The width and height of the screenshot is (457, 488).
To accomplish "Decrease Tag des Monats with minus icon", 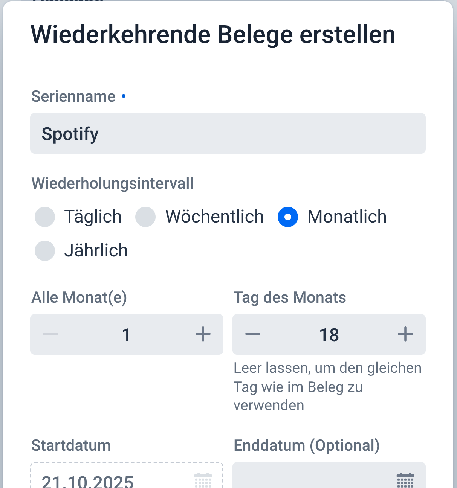I will point(253,334).
